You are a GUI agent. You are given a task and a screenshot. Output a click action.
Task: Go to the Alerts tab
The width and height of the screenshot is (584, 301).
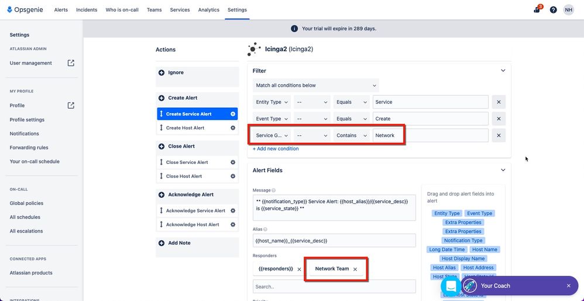(x=61, y=10)
